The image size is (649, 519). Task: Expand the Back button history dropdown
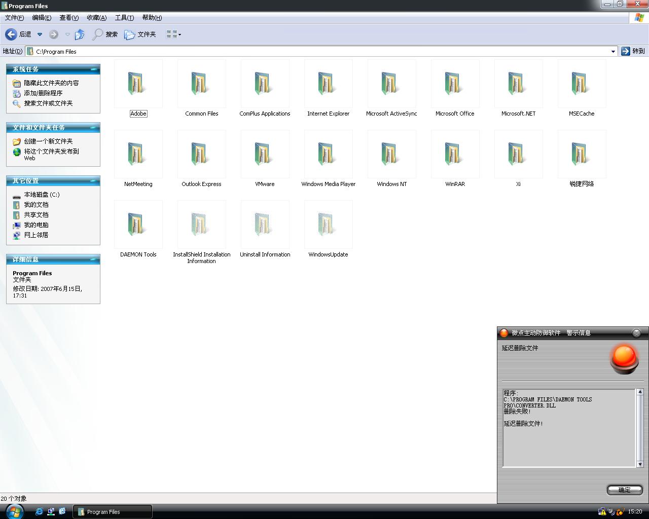pyautogui.click(x=40, y=34)
